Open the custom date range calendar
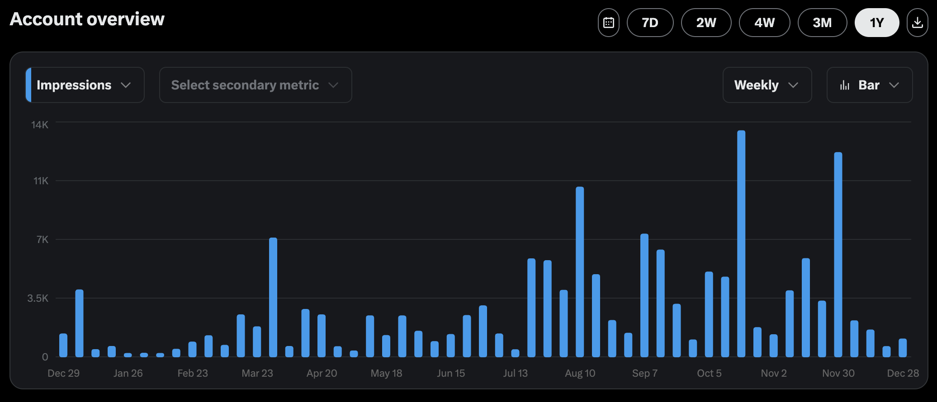This screenshot has width=937, height=402. tap(608, 23)
